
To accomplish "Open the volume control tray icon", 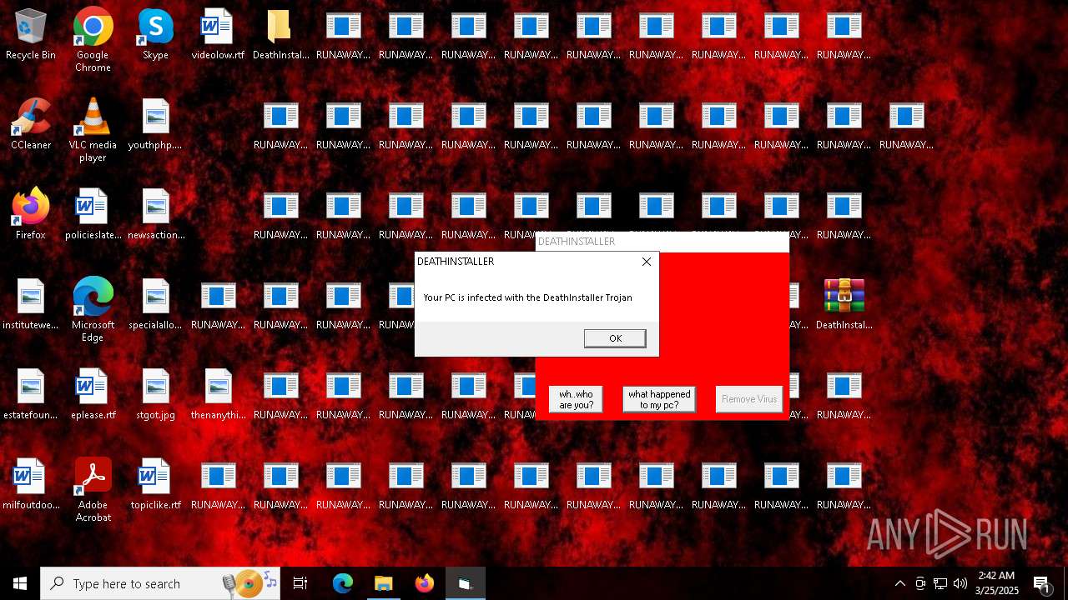I will click(960, 583).
